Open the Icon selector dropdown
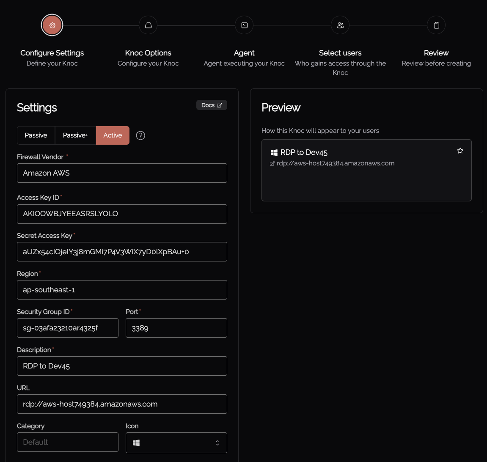The image size is (487, 462). pyautogui.click(x=176, y=443)
